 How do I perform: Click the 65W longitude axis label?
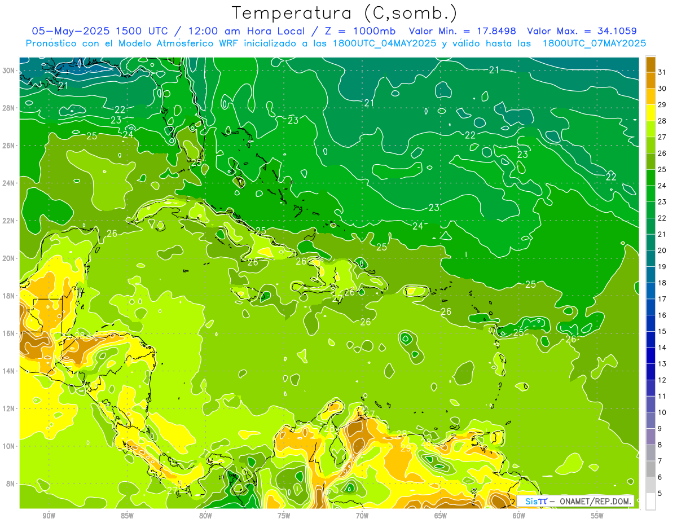click(441, 516)
